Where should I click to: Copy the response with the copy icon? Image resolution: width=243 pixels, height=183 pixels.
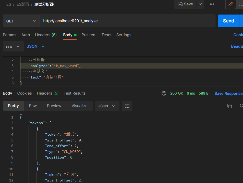pos(229,106)
